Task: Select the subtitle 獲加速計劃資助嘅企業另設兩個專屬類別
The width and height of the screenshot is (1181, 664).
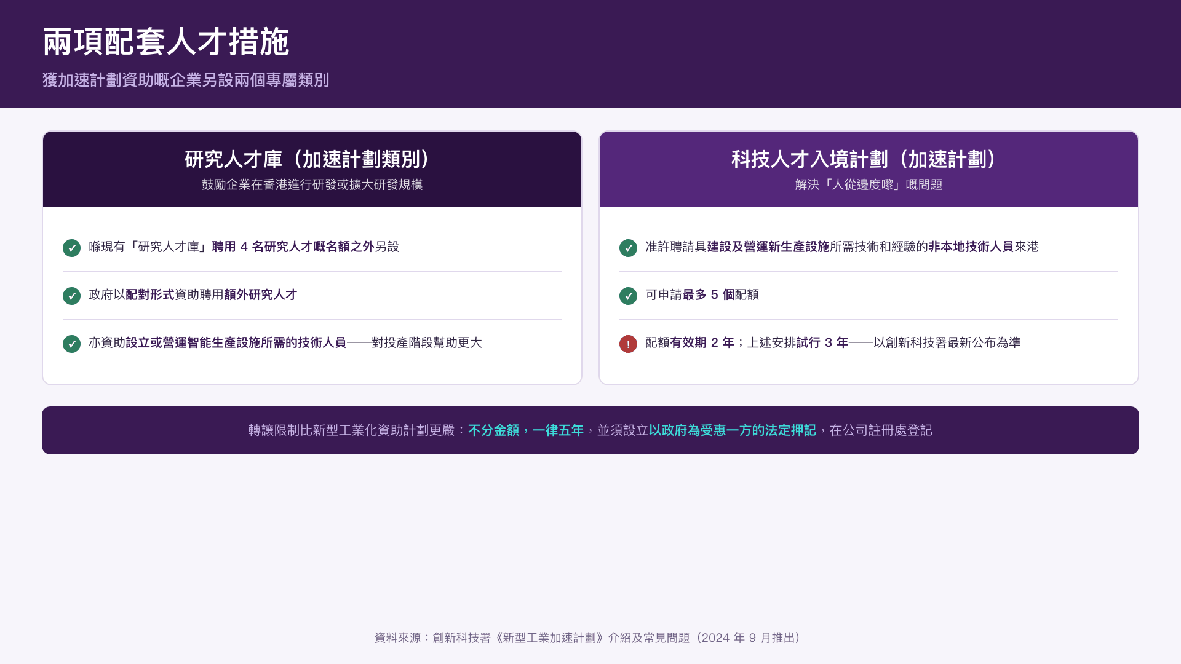Action: coord(186,80)
